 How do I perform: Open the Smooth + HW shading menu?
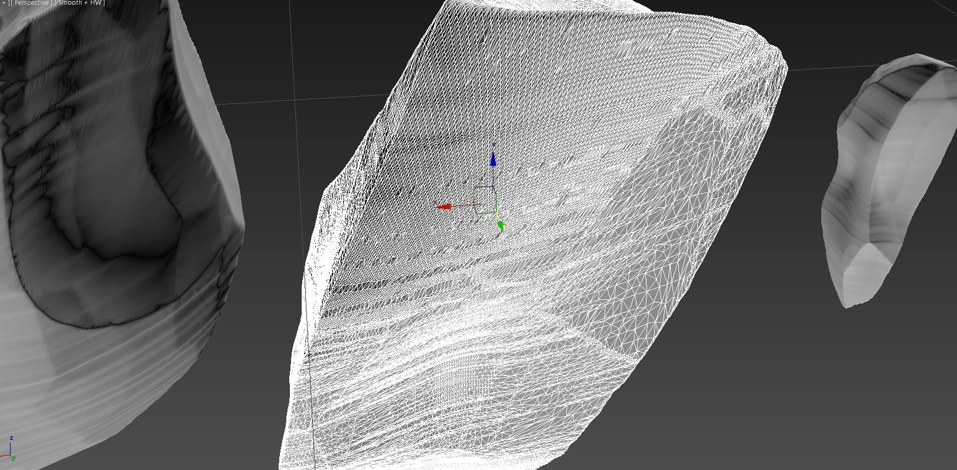point(81,3)
